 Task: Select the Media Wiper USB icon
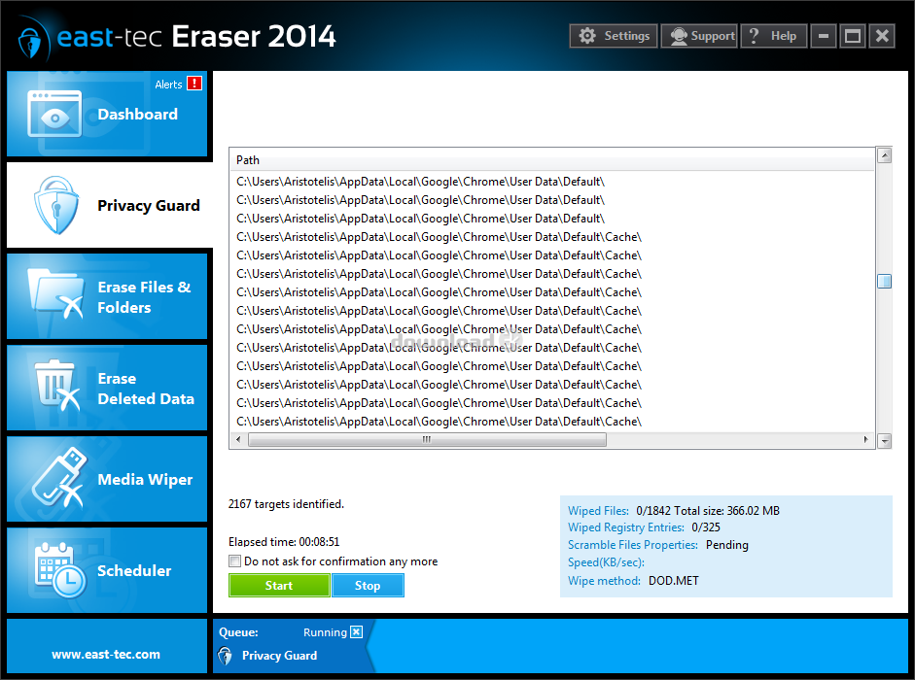tap(59, 477)
